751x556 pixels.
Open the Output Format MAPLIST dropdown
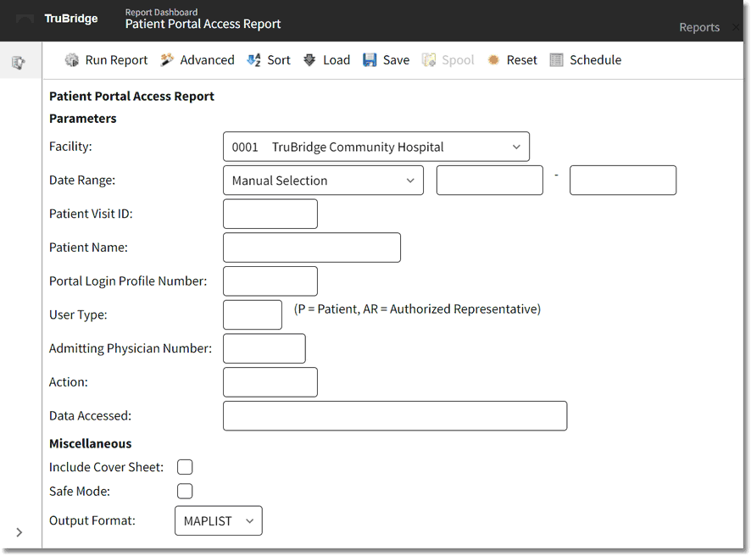[x=218, y=521]
